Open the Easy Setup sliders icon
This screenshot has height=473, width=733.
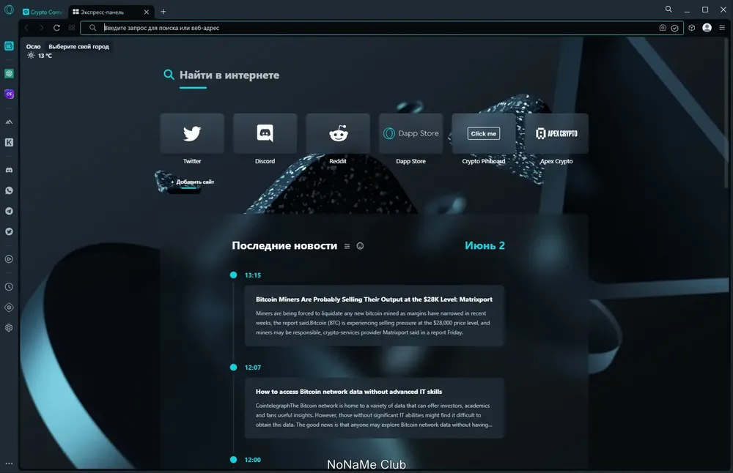pos(722,28)
